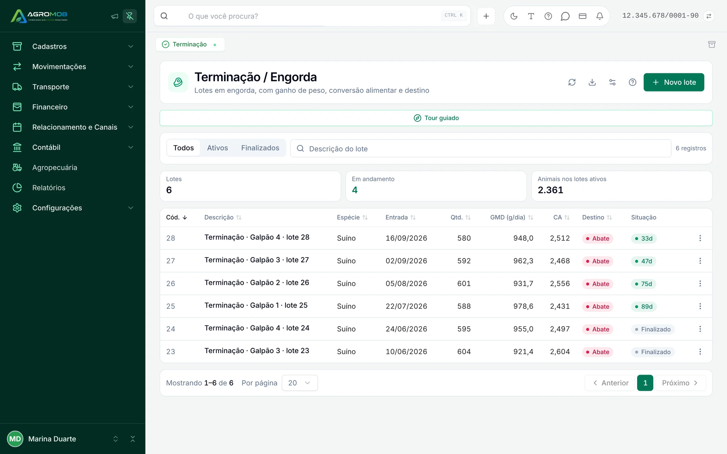Toggle dark mode moon icon
This screenshot has height=454, width=727.
pos(514,16)
